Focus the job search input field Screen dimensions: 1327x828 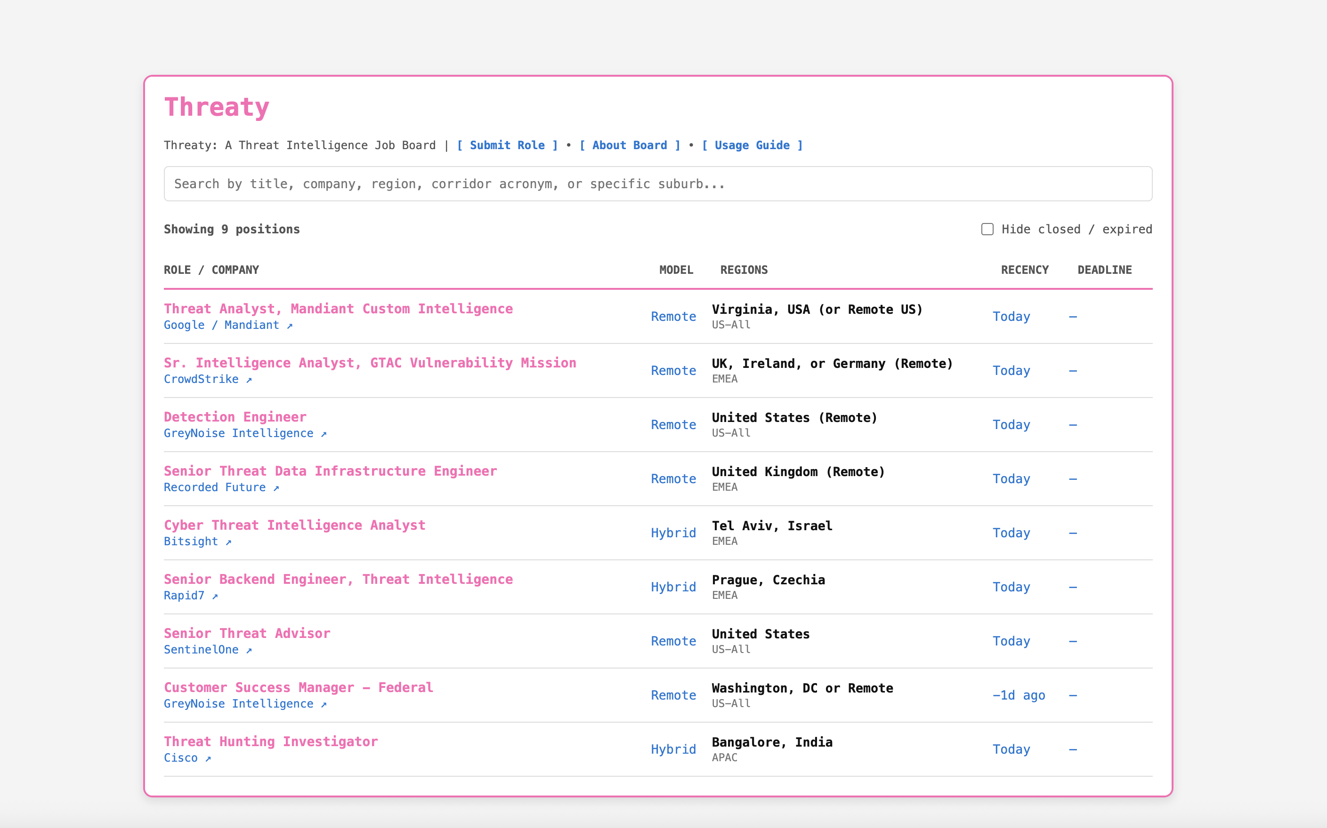[x=658, y=184]
